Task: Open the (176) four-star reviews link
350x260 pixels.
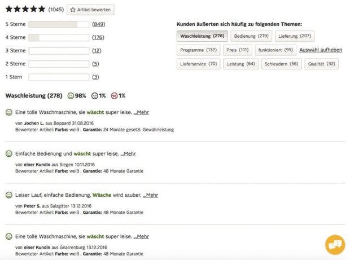Action: tap(98, 37)
